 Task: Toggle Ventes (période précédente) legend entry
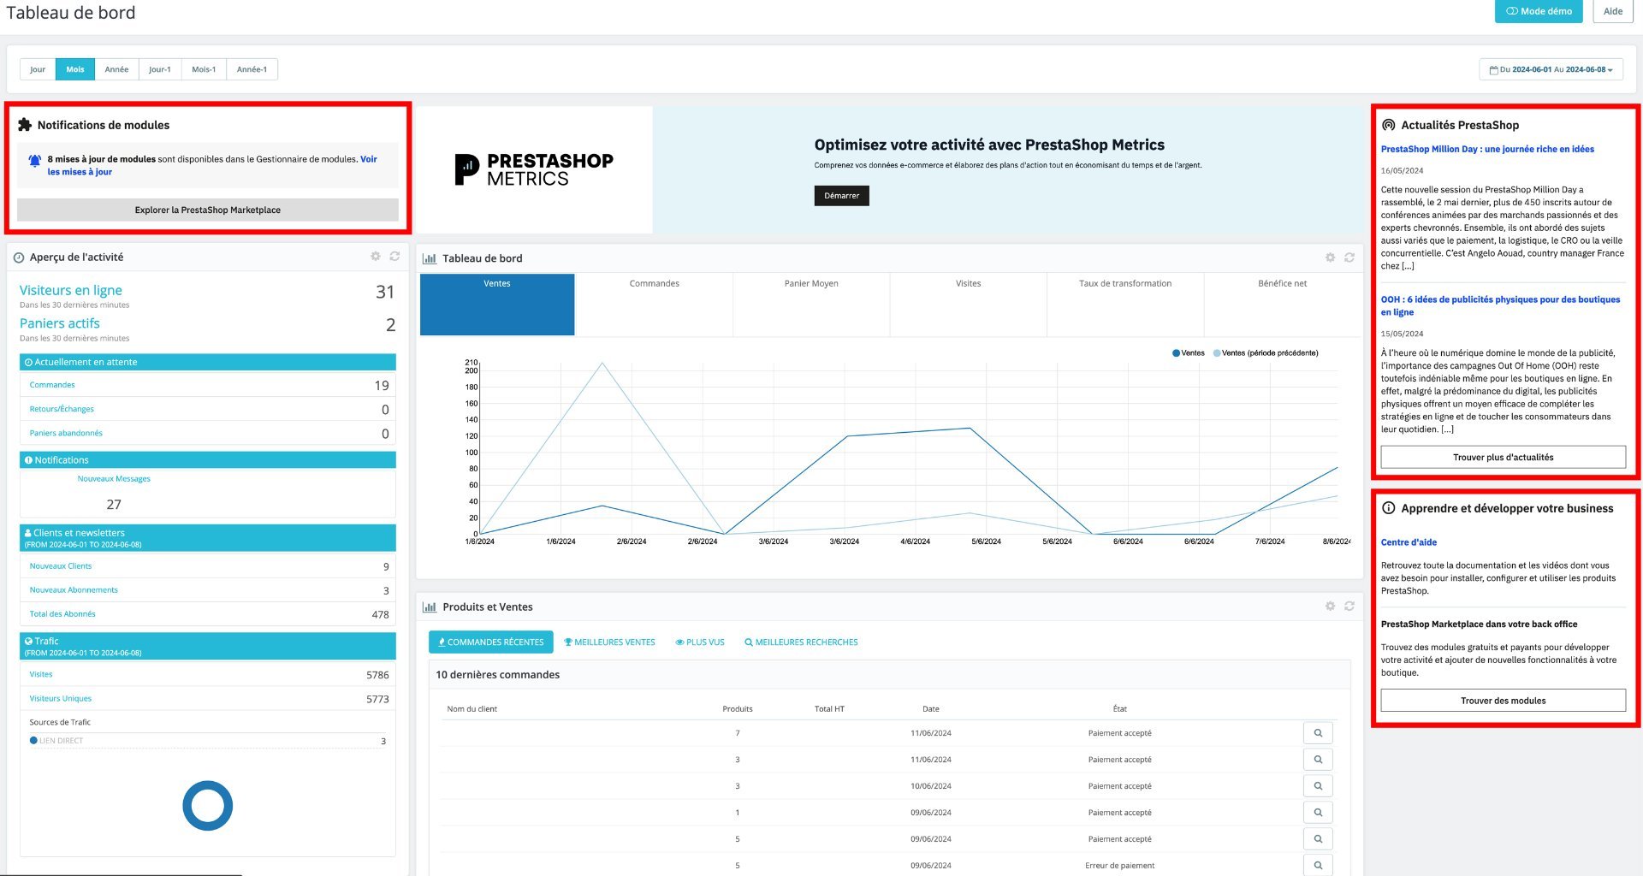click(1266, 353)
